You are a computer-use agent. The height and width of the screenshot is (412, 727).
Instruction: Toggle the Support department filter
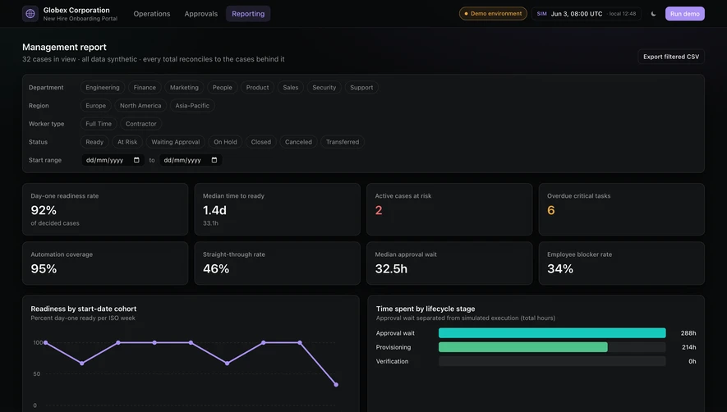pos(361,87)
